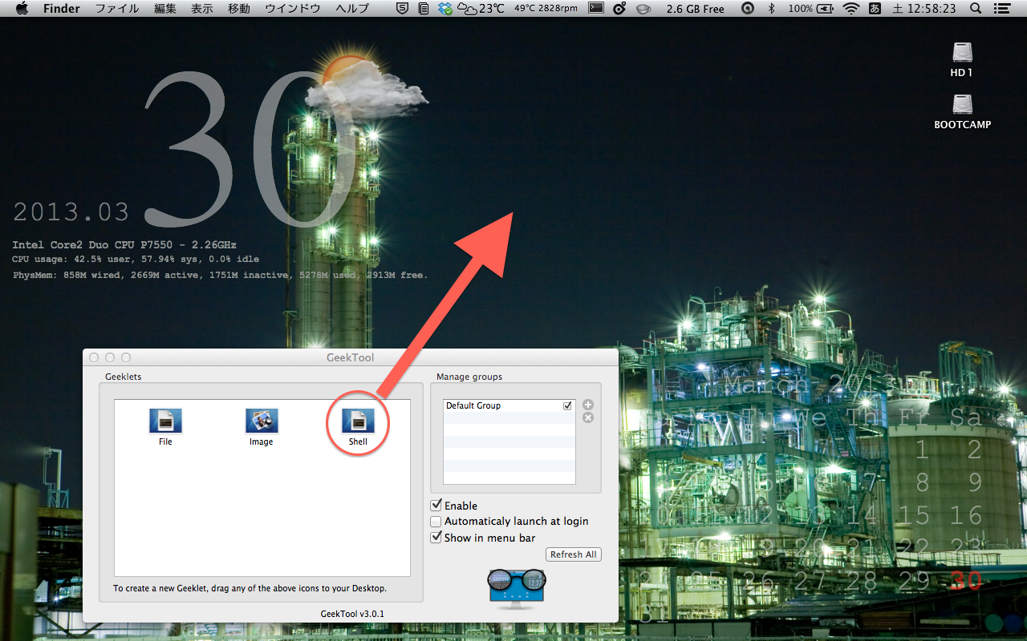Toggle the Enable checkbox
This screenshot has width=1027, height=641.
point(436,506)
